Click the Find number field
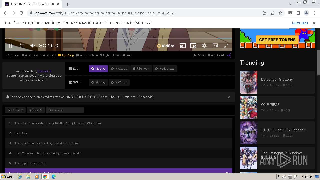The image size is (320, 180). click(65, 110)
